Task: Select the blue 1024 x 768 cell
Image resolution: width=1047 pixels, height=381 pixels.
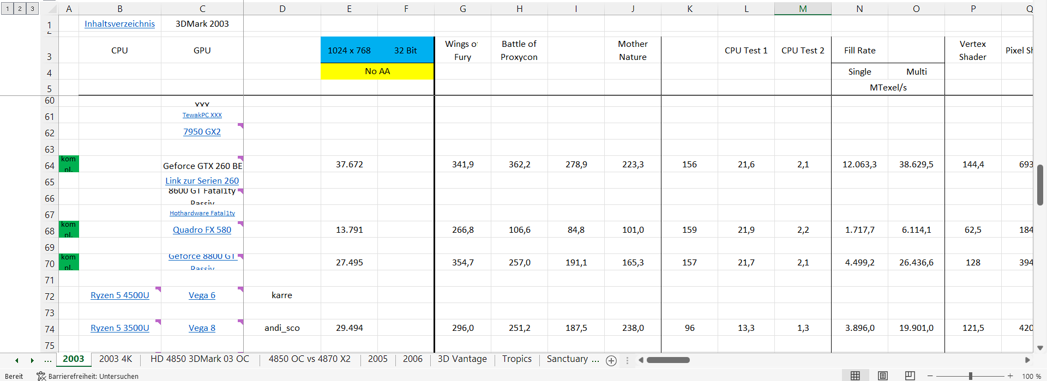Action: click(349, 50)
